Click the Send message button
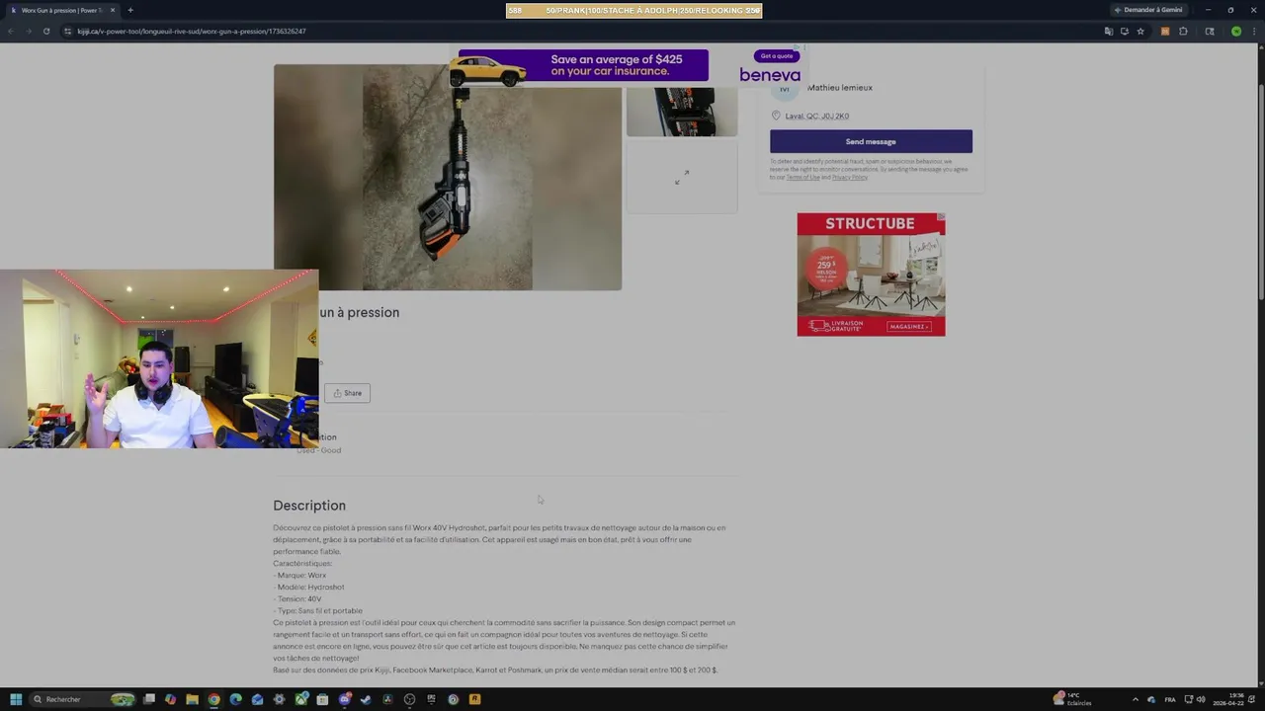 point(871,141)
